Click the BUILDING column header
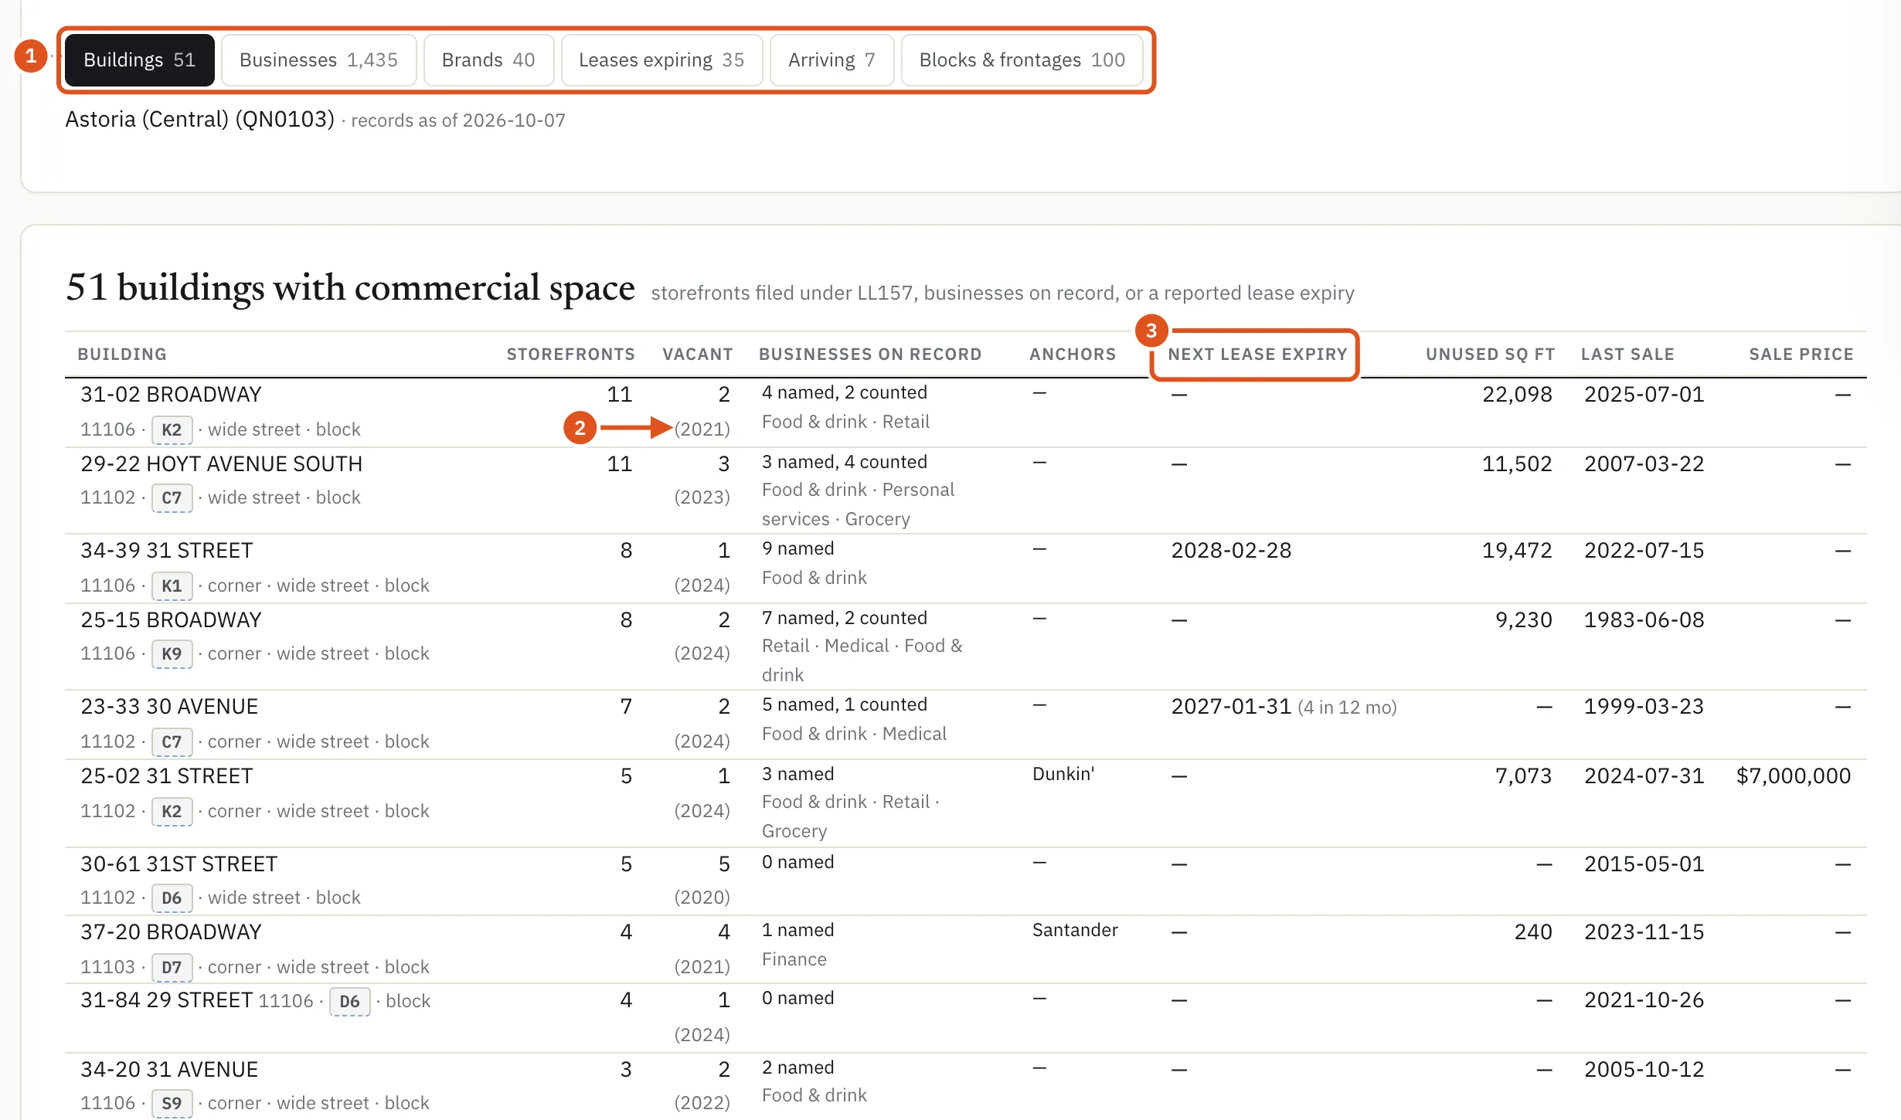1901x1120 pixels. pyautogui.click(x=122, y=355)
